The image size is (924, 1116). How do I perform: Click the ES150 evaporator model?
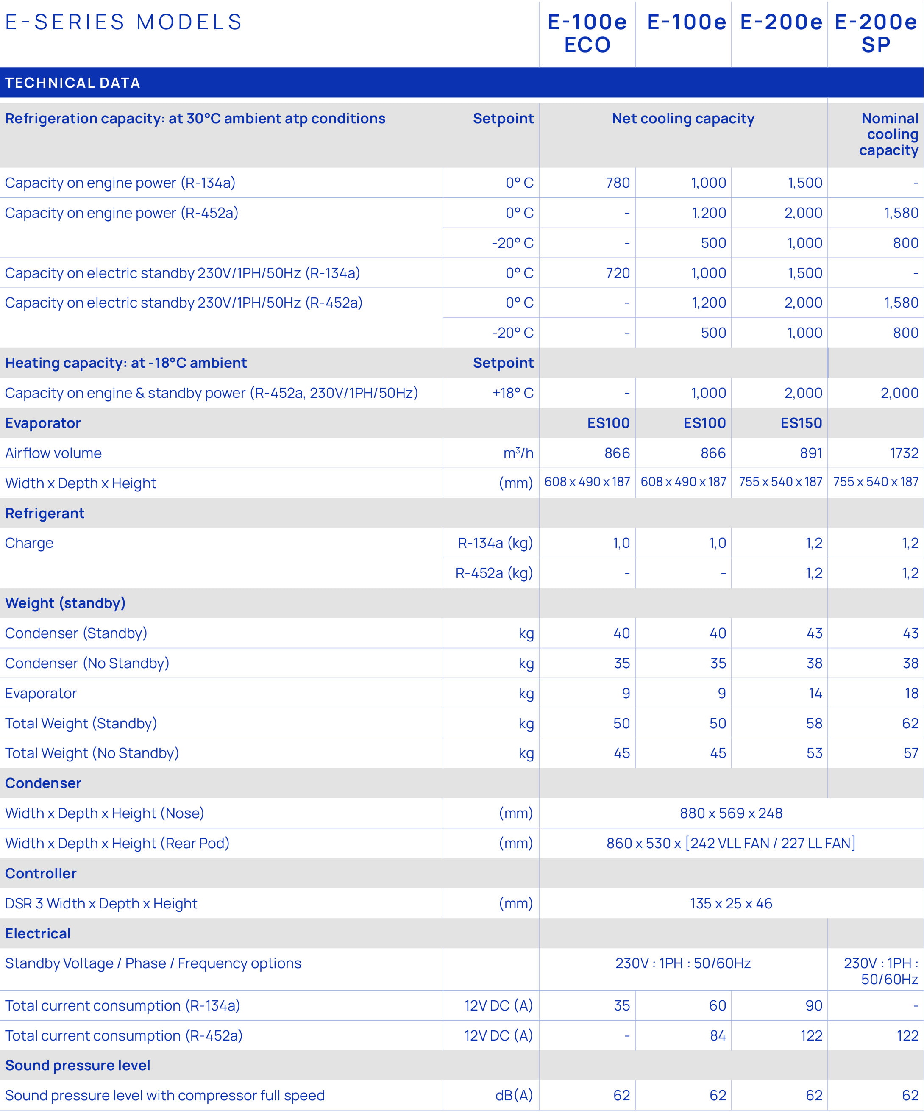pyautogui.click(x=801, y=423)
